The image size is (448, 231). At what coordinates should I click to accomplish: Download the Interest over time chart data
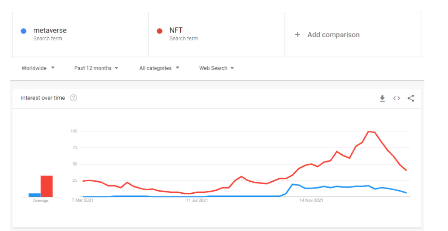382,98
